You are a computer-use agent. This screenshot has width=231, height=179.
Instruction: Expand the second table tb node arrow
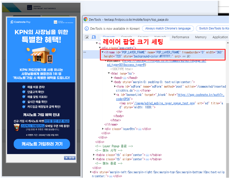click(x=94, y=159)
